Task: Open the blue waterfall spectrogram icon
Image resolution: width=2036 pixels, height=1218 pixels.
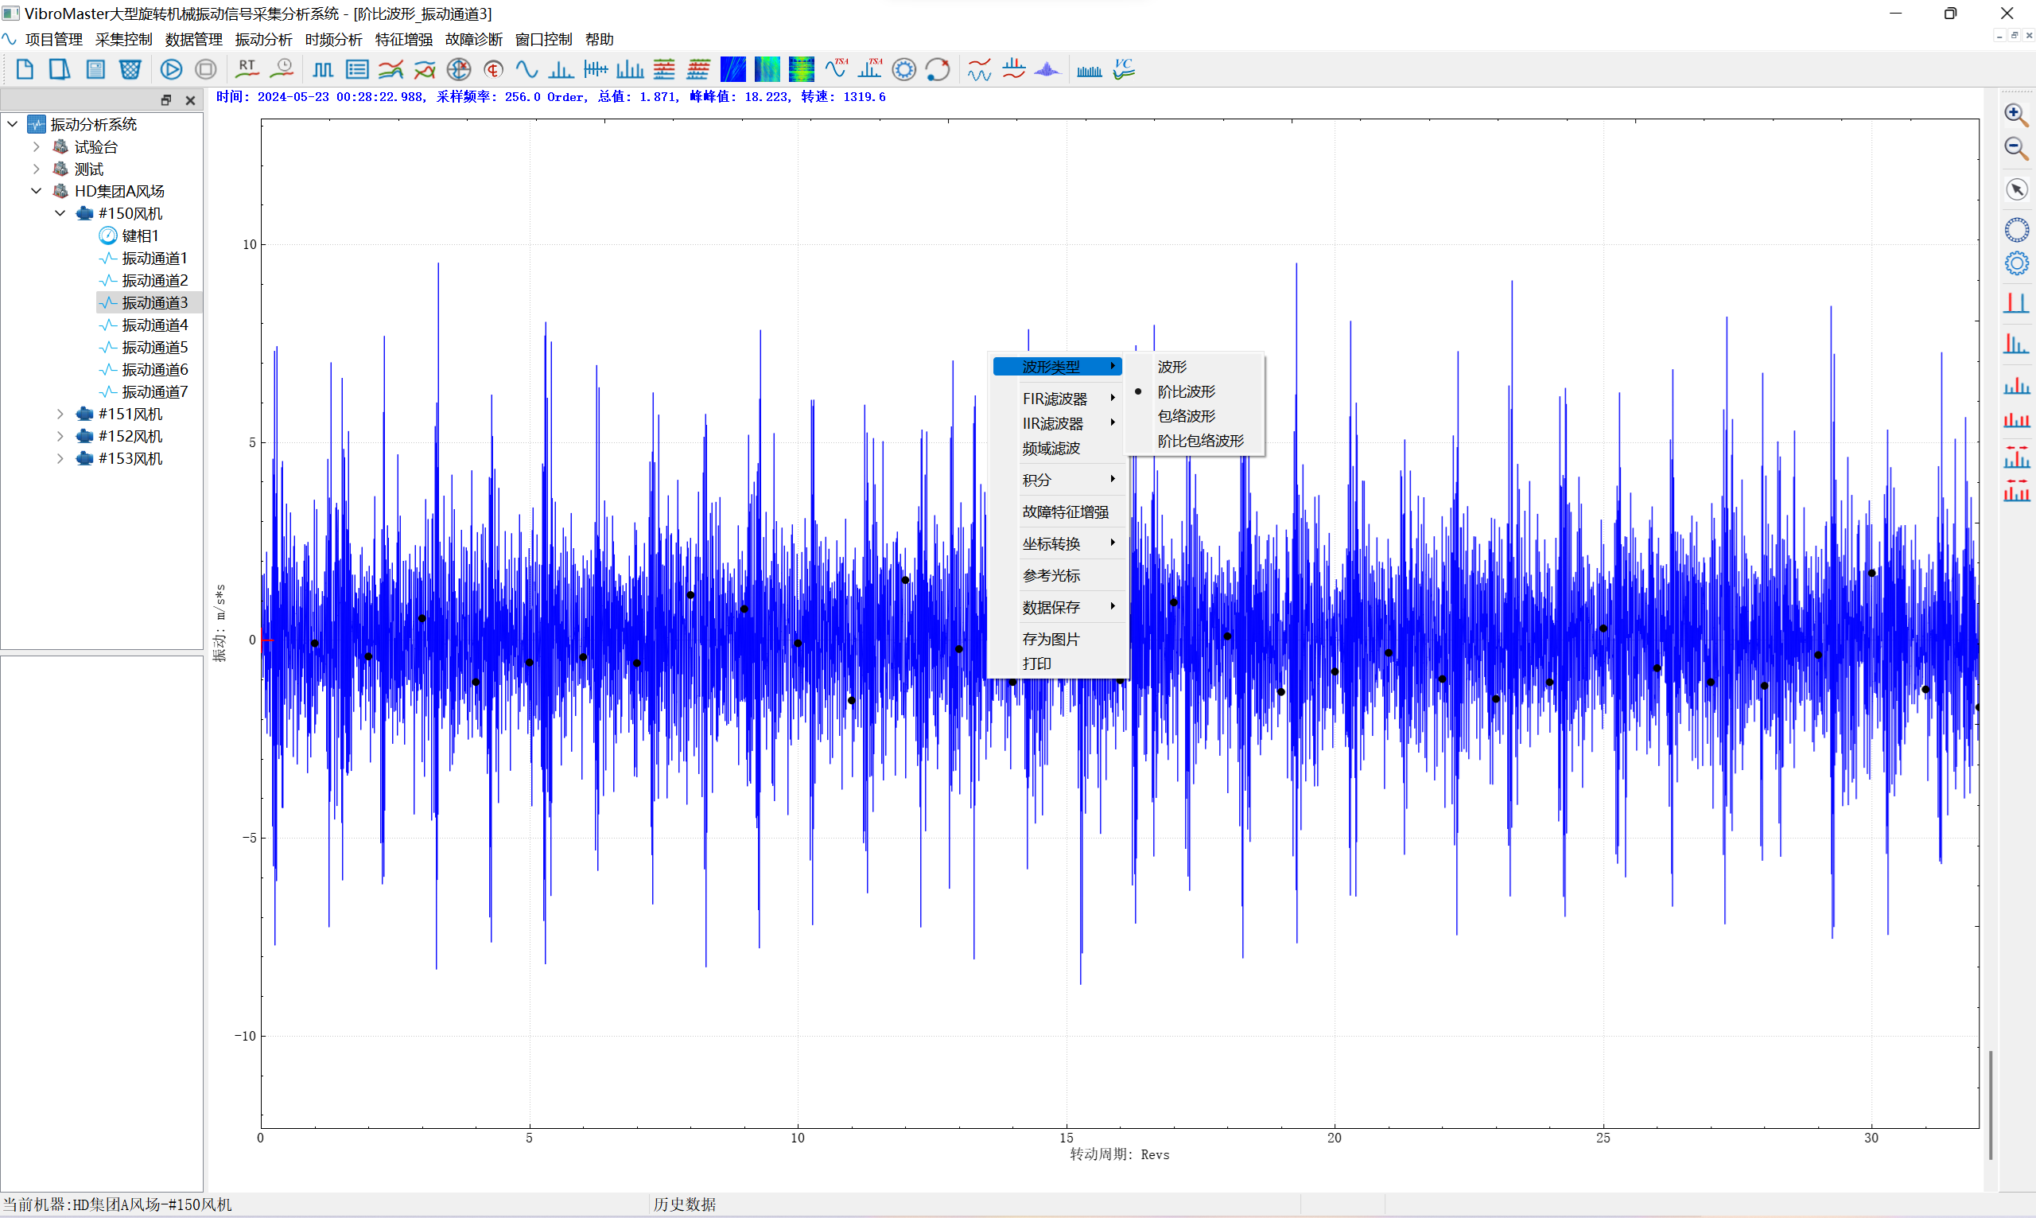Action: 732,70
